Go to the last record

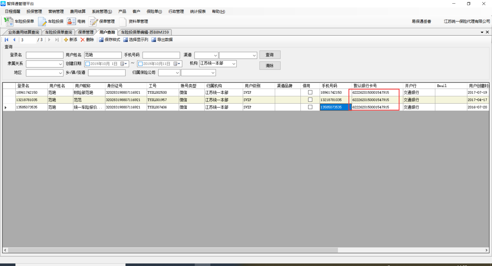[x=57, y=40]
